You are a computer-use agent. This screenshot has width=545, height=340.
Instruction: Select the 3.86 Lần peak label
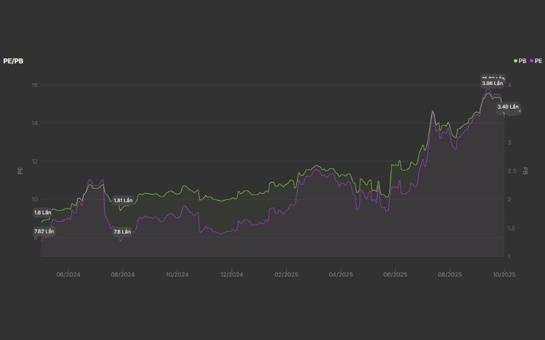492,83
